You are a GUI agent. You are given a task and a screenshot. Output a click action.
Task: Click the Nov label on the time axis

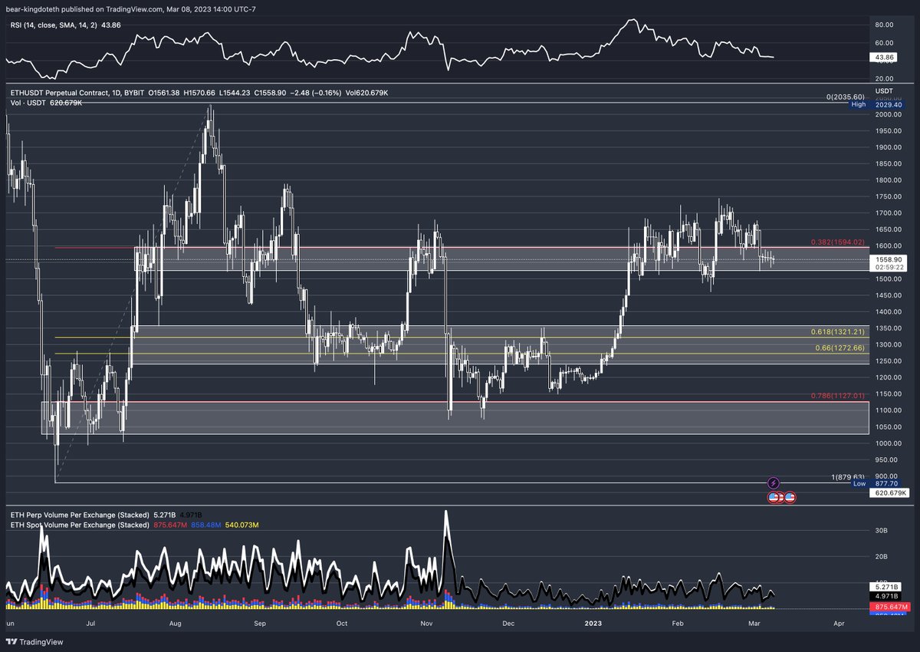click(x=426, y=624)
